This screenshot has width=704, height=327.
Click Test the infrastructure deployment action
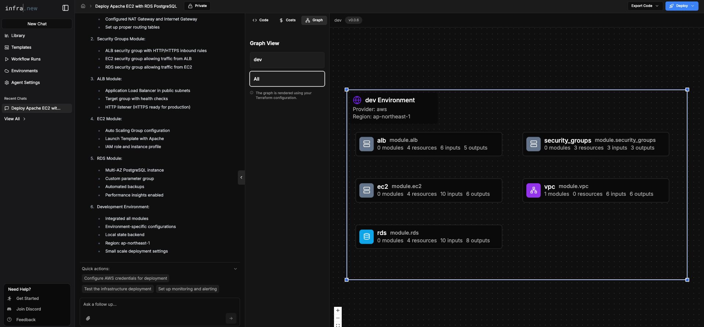point(118,289)
